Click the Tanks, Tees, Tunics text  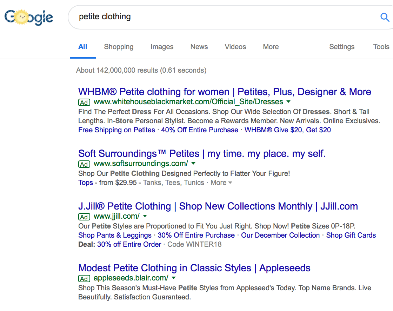pos(173,183)
